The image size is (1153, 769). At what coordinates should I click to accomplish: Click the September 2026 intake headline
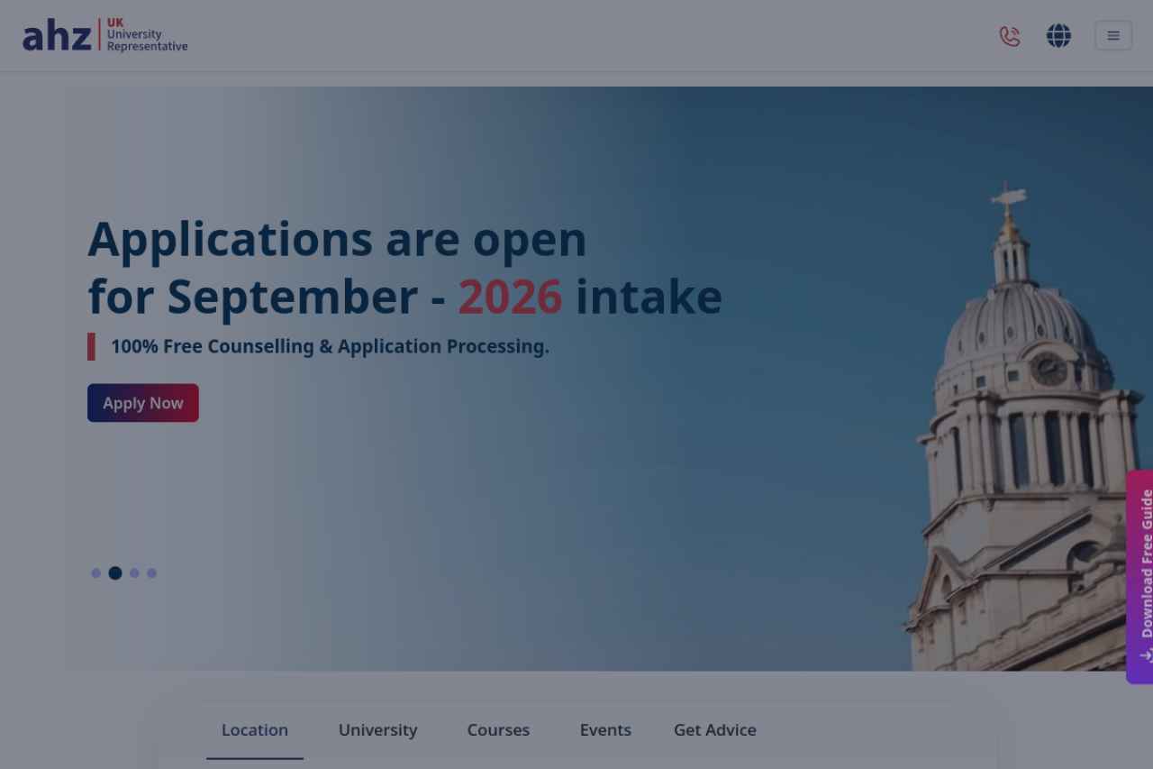click(x=404, y=268)
